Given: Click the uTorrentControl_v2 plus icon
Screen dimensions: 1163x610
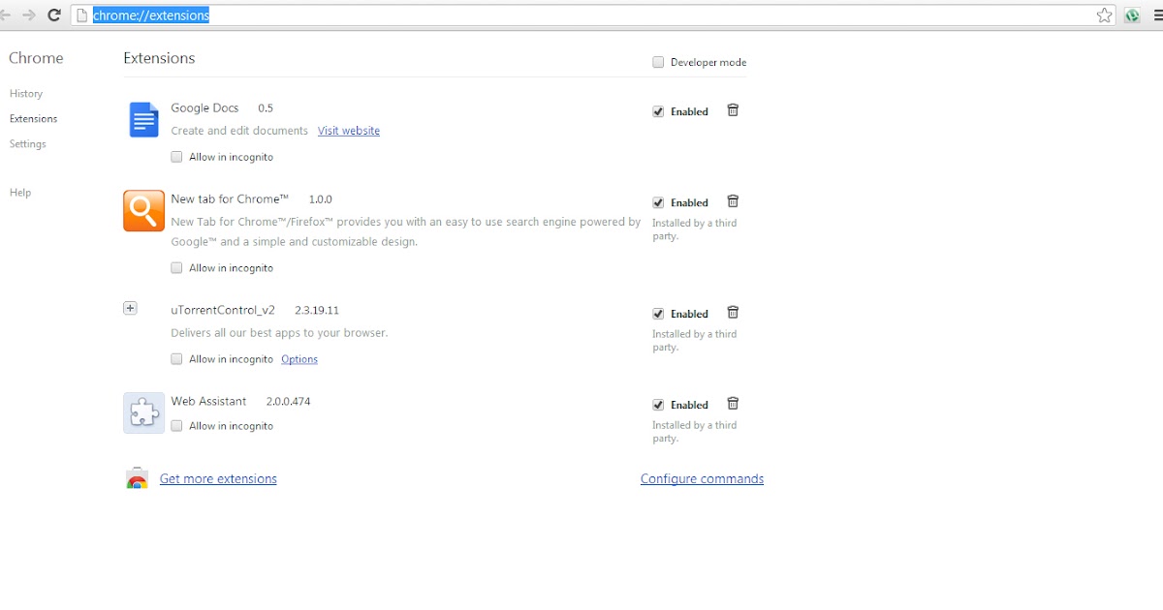Looking at the screenshot, I should coord(130,308).
